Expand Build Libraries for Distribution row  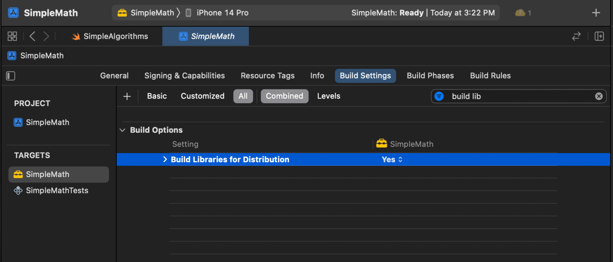click(x=165, y=160)
